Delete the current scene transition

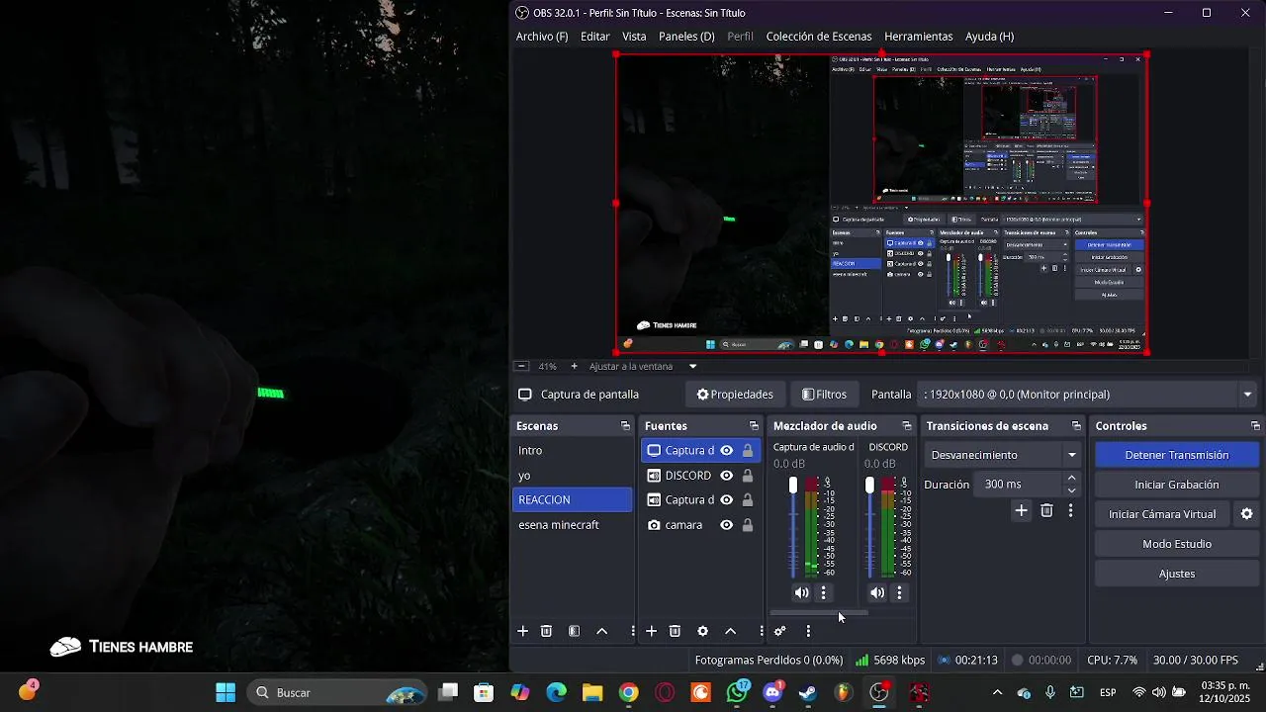point(1046,510)
